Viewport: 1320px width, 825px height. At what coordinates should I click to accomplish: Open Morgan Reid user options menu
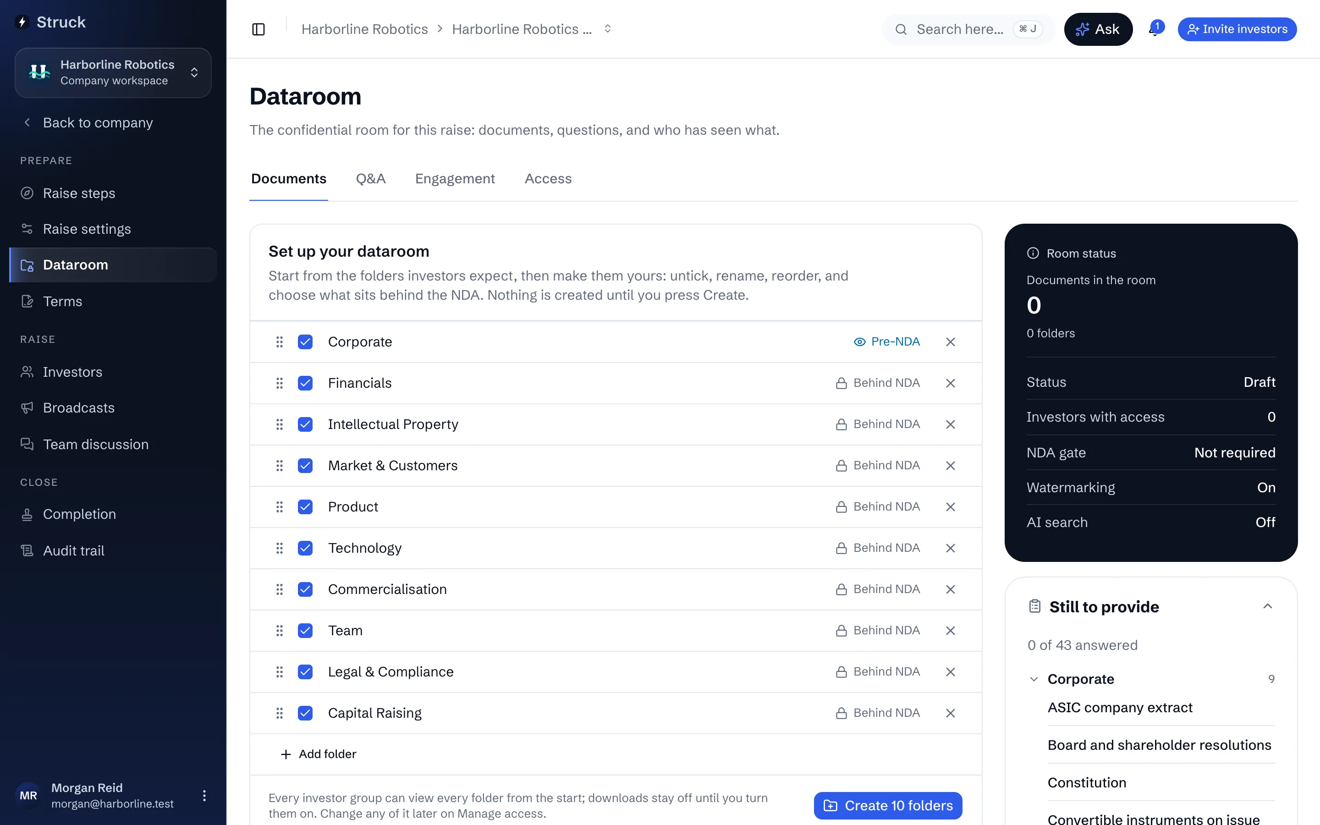tap(204, 796)
